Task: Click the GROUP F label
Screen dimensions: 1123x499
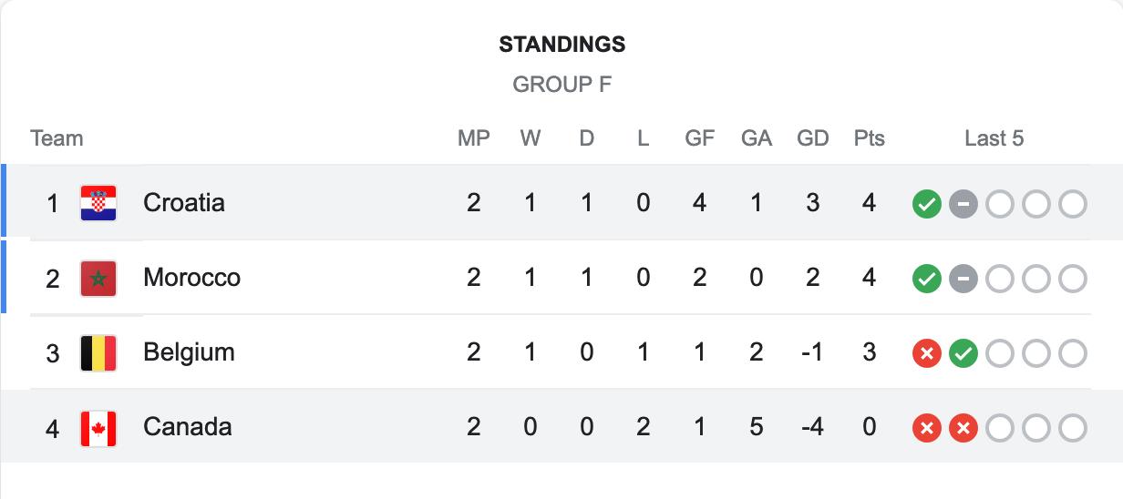Action: pyautogui.click(x=562, y=85)
